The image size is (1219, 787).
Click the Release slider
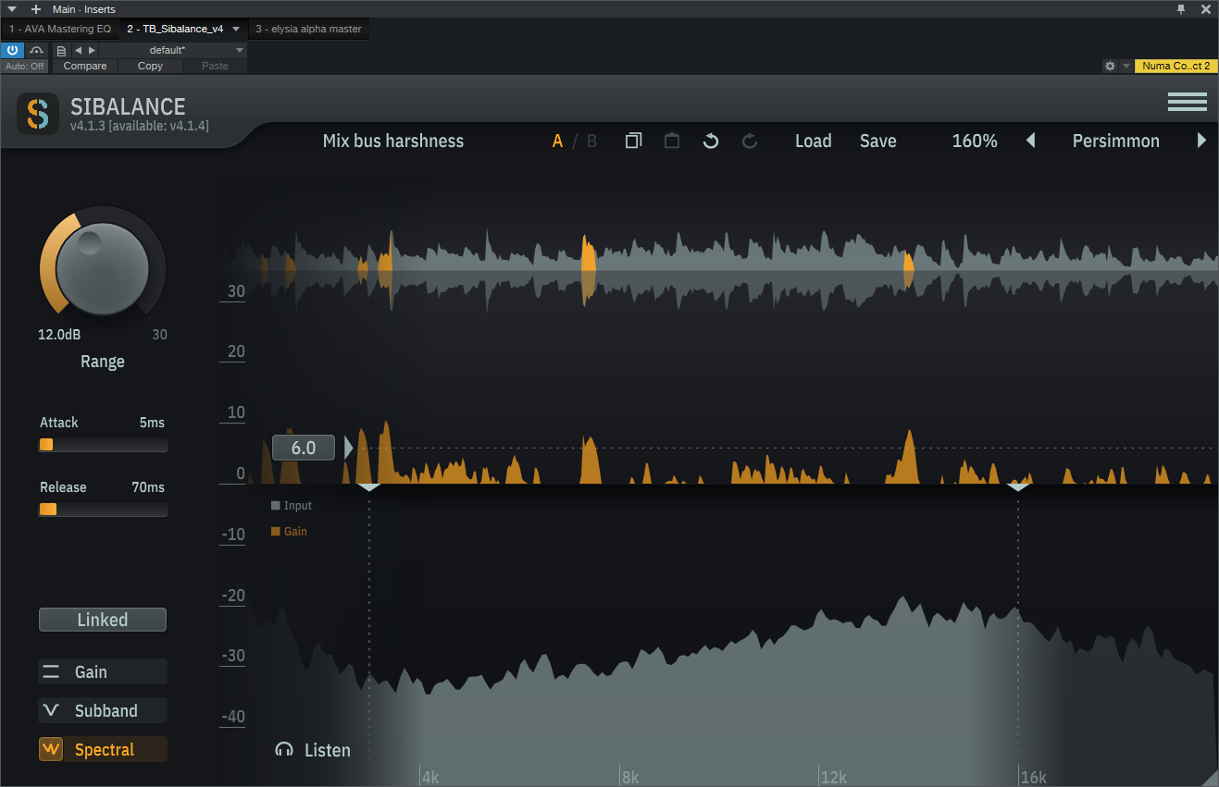coord(103,510)
